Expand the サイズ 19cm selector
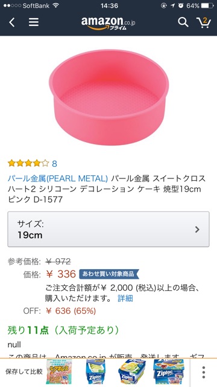The height and width of the screenshot is (387, 217). [108, 229]
